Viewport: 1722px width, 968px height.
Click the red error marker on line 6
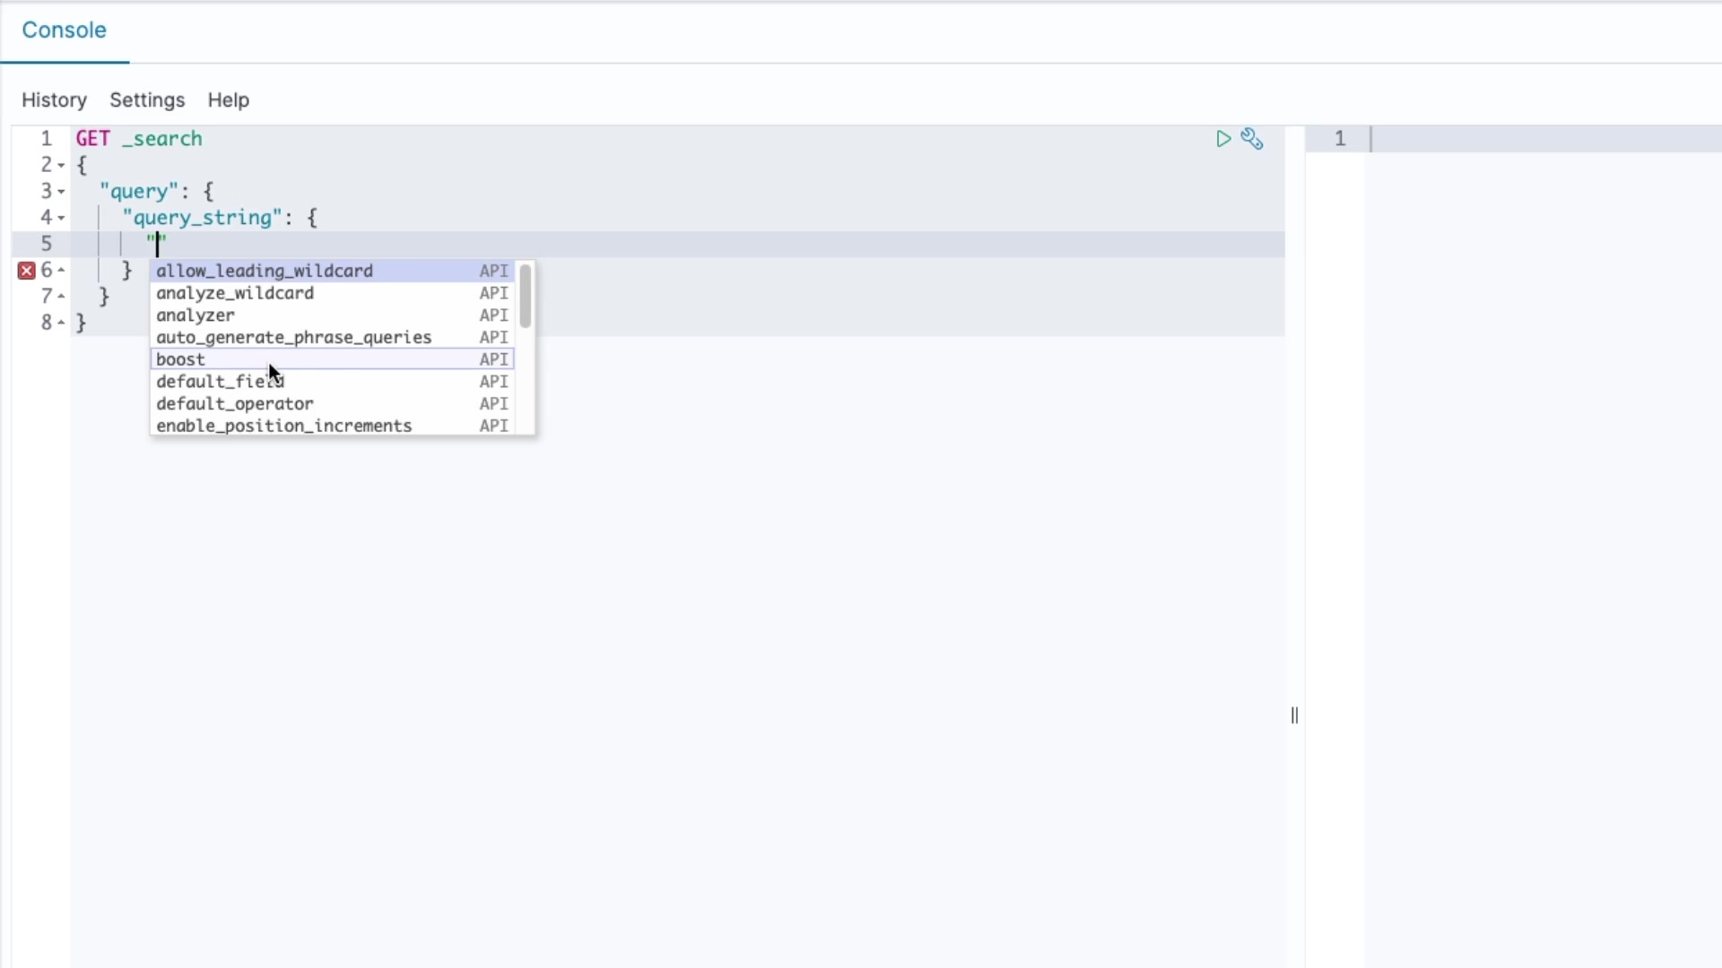click(x=26, y=271)
